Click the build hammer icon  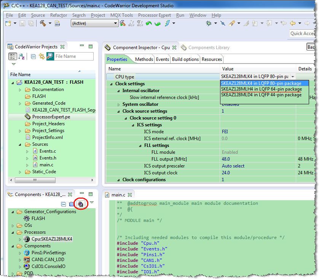[x=43, y=23]
